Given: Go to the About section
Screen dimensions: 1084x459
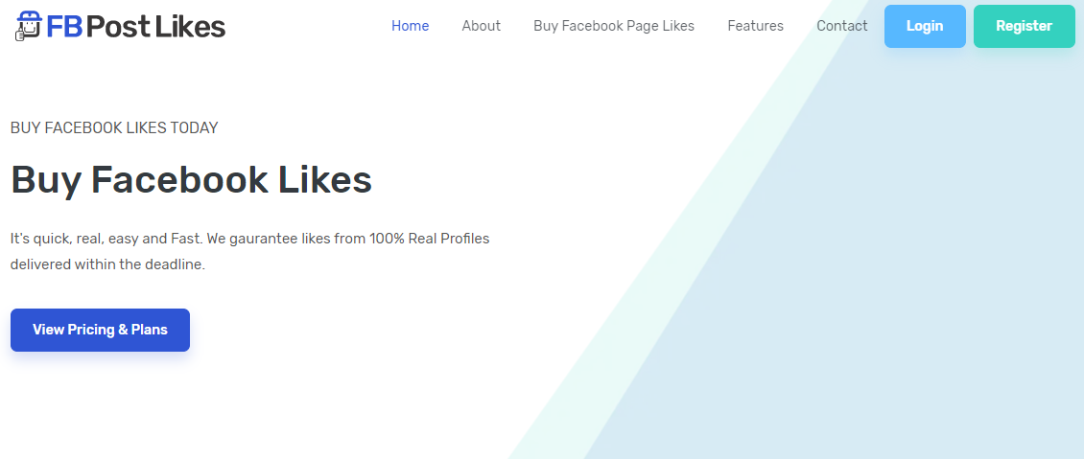Looking at the screenshot, I should click(x=482, y=26).
